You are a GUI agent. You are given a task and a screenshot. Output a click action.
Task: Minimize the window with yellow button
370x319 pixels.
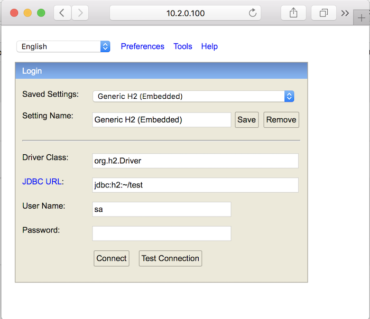(27, 13)
